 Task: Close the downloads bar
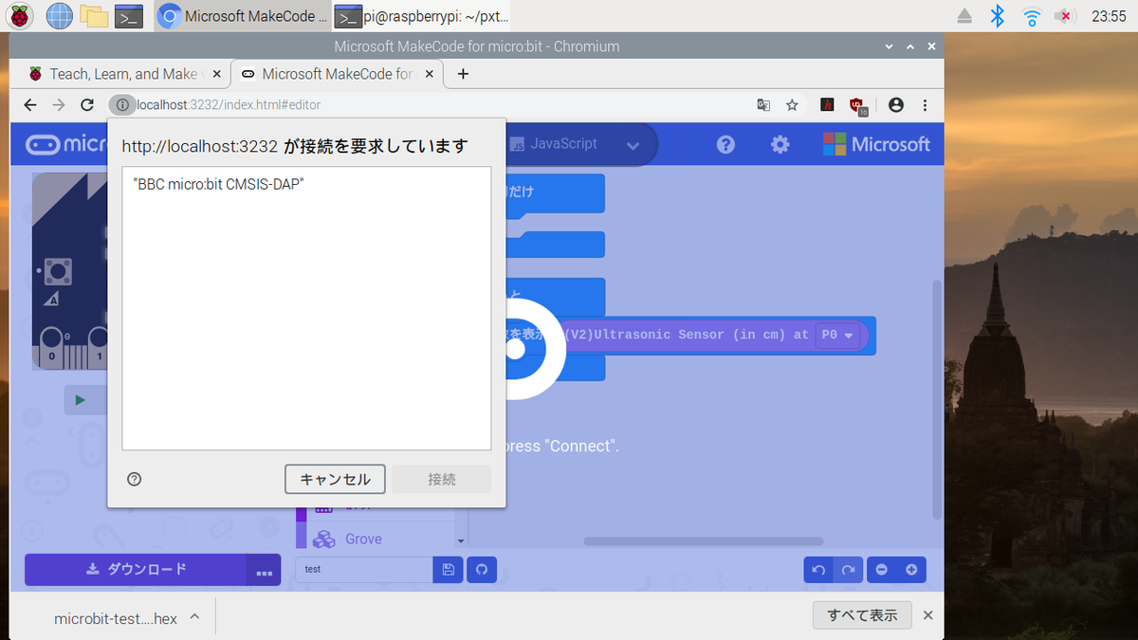(928, 615)
